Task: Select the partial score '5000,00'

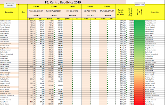Action: (x=32, y=21)
